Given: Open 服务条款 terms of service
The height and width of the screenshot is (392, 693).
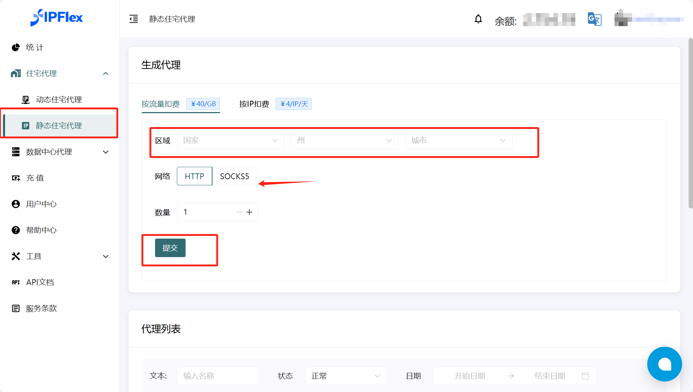Looking at the screenshot, I should pyautogui.click(x=41, y=309).
